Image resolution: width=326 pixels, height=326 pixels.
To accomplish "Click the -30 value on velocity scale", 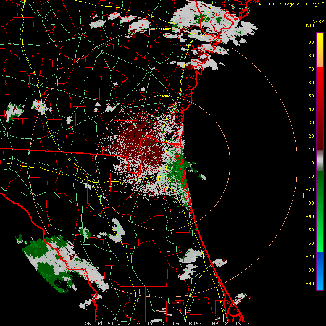I will [x=310, y=203].
